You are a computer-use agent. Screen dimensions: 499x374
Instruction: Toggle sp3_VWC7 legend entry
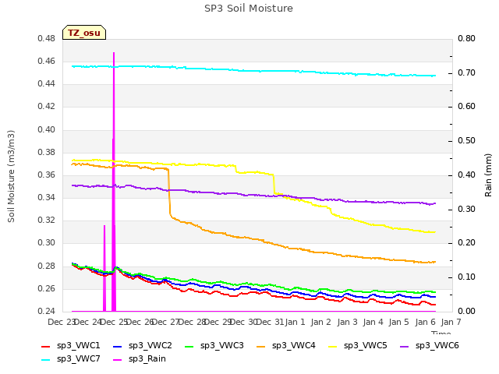click(x=71, y=359)
